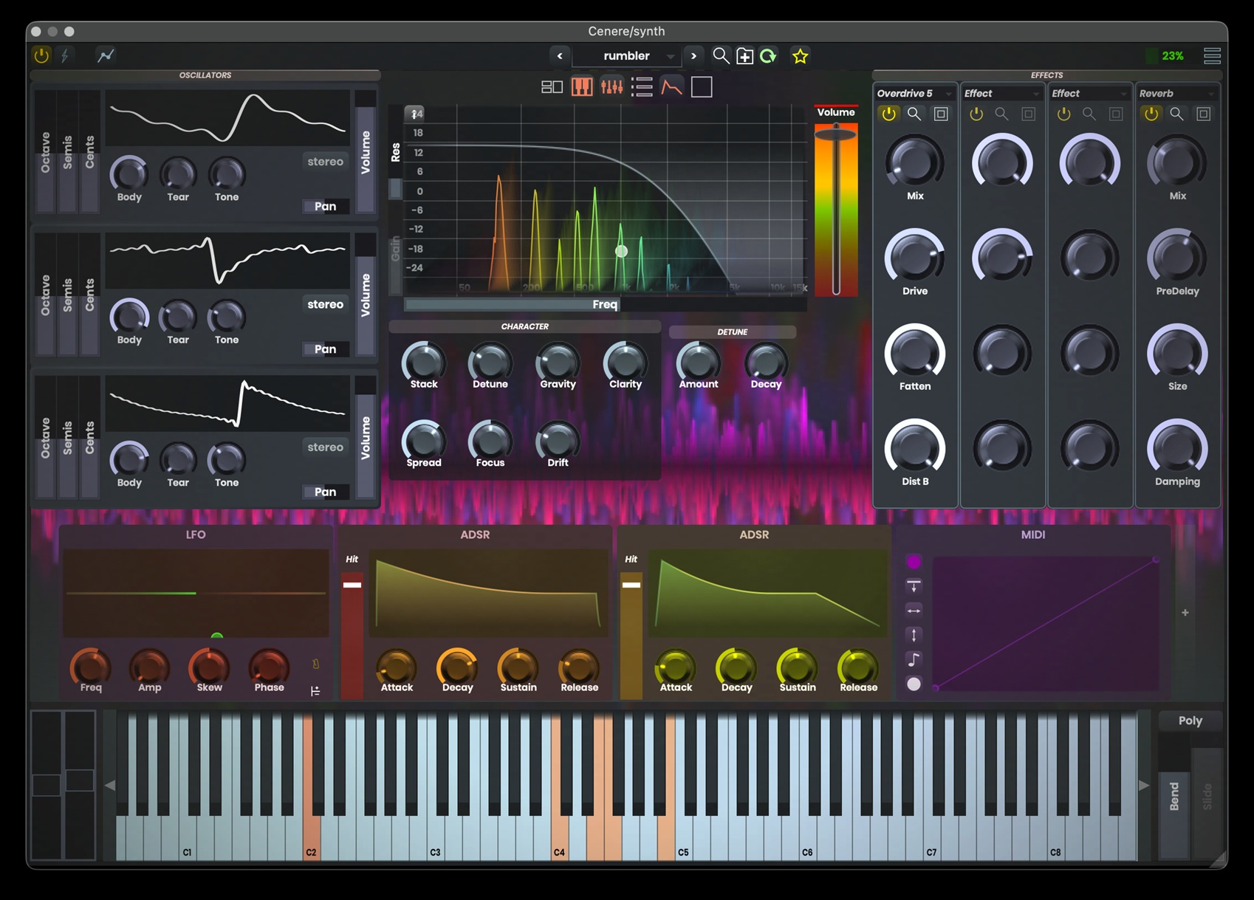Go to the next preset arrow
The height and width of the screenshot is (900, 1254).
click(x=693, y=56)
